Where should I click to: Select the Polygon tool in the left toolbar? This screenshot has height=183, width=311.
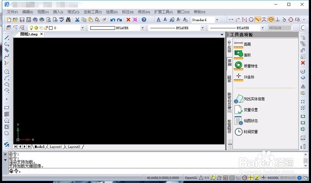click(x=7, y=121)
